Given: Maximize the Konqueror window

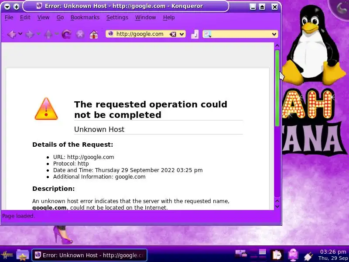Looking at the screenshot, I should 262,7.
